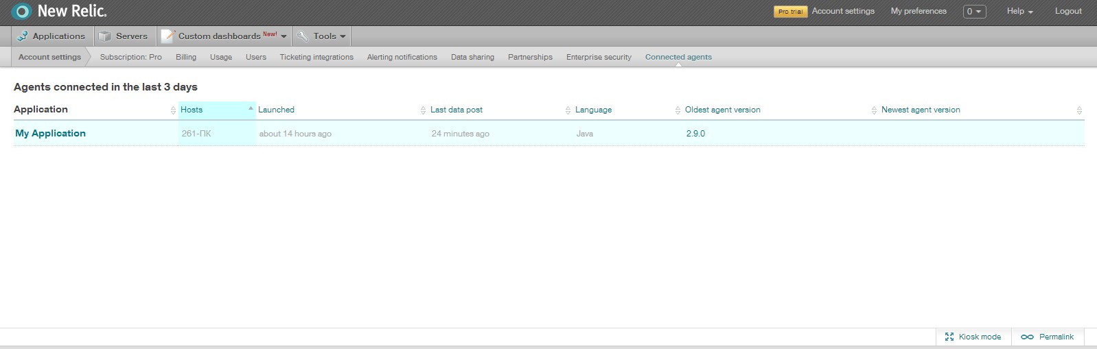This screenshot has width=1097, height=349.
Task: Click the Kiosk mode expand icon
Action: 949,337
